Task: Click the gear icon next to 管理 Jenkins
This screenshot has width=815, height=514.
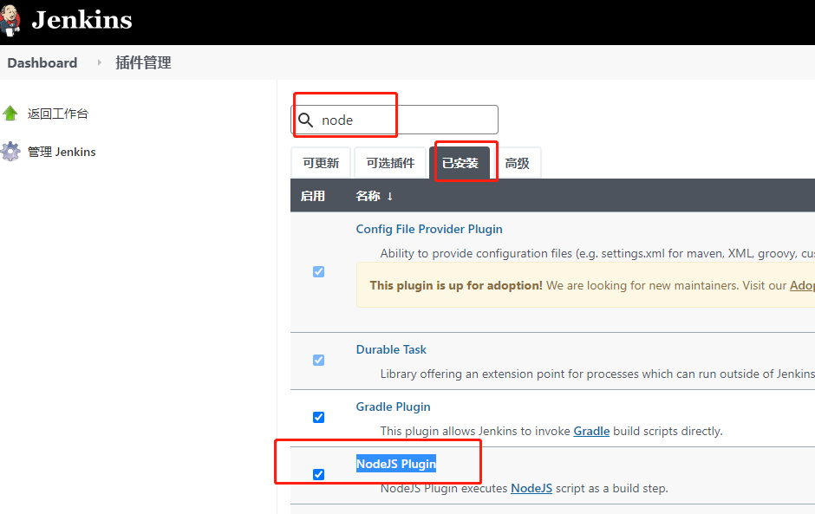Action: point(10,152)
